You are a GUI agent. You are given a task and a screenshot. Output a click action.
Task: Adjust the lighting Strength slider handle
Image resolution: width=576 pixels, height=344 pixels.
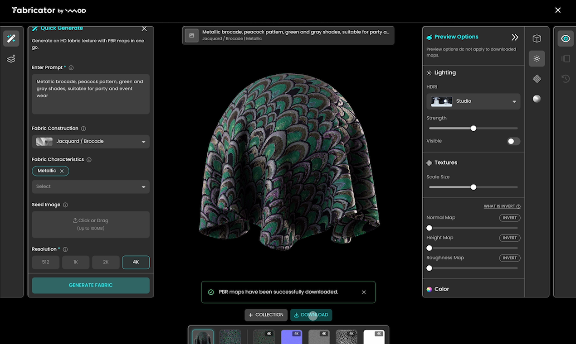click(x=473, y=129)
